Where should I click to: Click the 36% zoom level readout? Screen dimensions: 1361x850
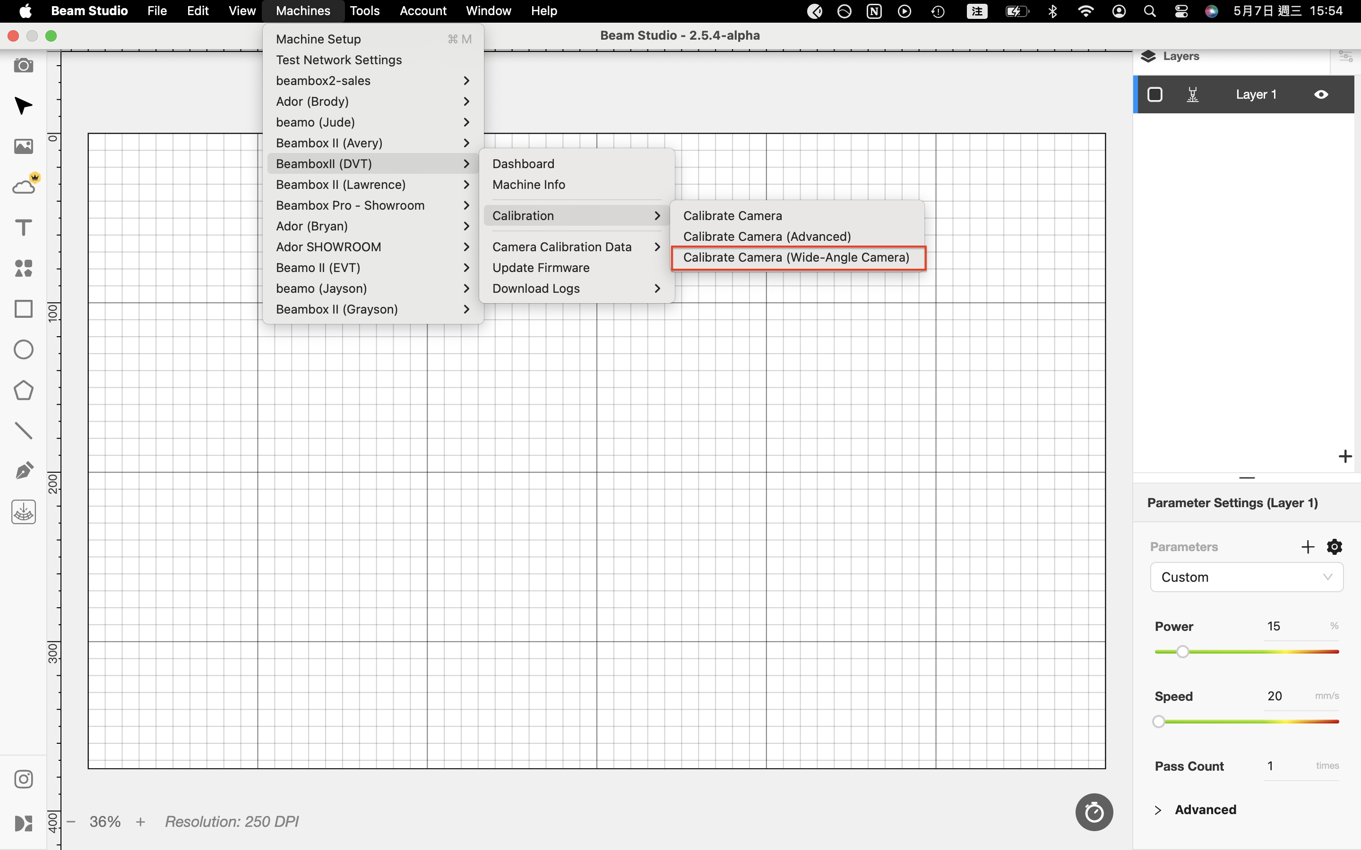tap(105, 821)
